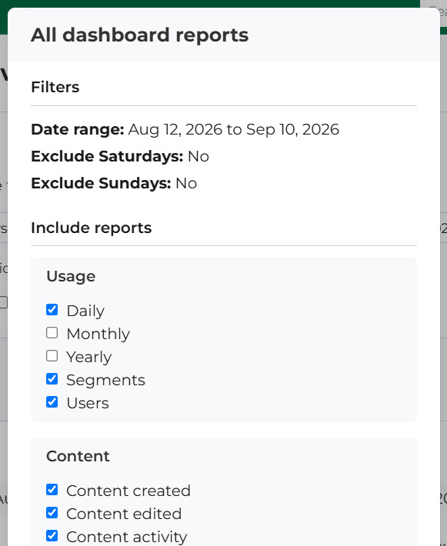Screen dimensions: 447x546
Task: Click the Segments label text
Action: pyautogui.click(x=106, y=380)
